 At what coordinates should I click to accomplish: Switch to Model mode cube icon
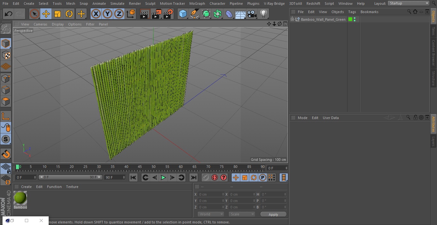click(6, 43)
